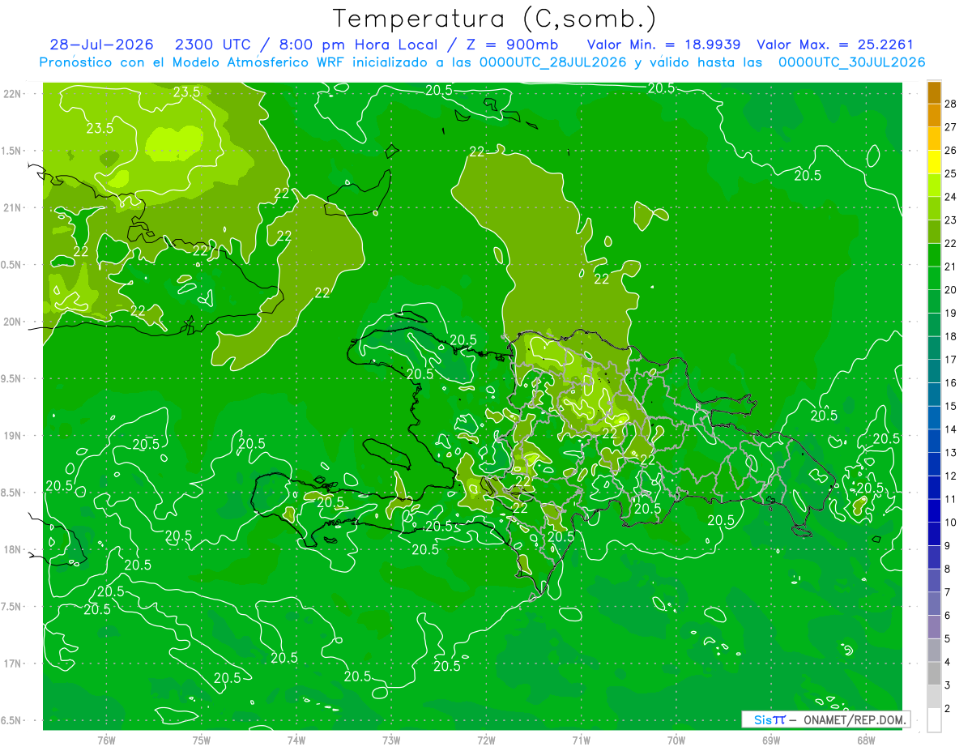Image resolution: width=972 pixels, height=751 pixels.
Task: Click the legend scale number 16
Action: tap(950, 383)
